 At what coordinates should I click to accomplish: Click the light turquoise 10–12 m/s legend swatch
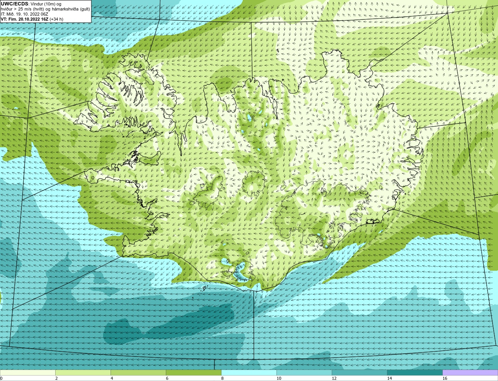tap(304, 372)
